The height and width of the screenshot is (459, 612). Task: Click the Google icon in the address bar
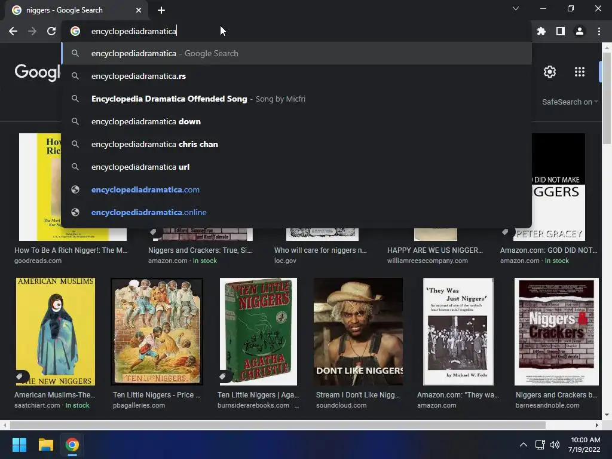click(75, 31)
